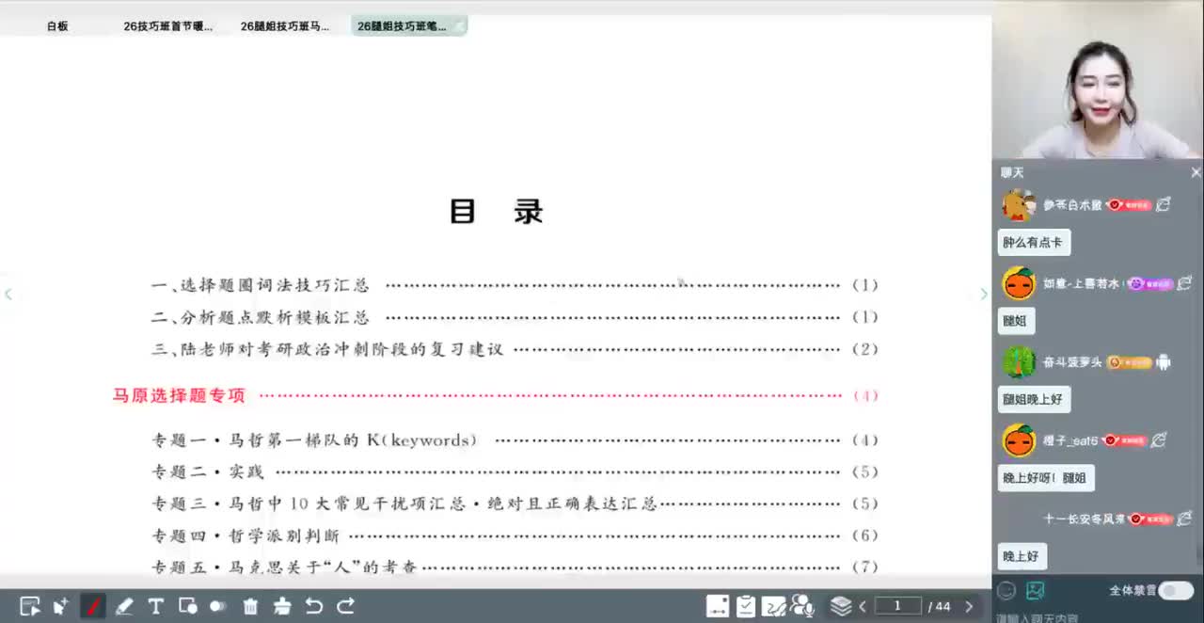This screenshot has height=623, width=1204.
Task: Click the page number input field
Action: [x=898, y=606]
